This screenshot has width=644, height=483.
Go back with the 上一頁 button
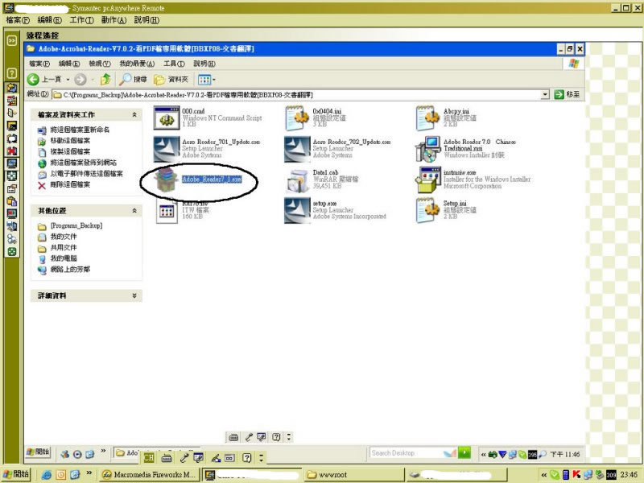tap(44, 79)
